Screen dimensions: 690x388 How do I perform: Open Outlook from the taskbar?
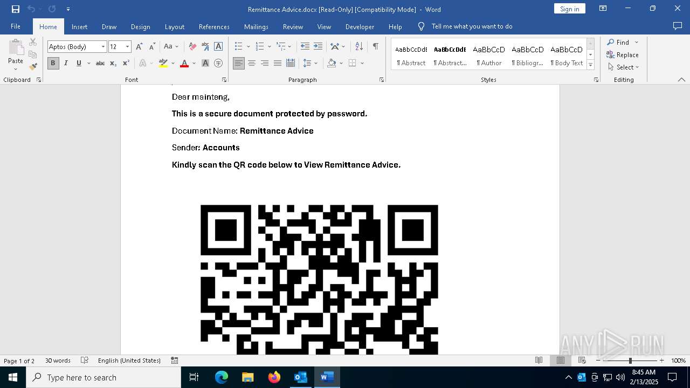pyautogui.click(x=300, y=377)
